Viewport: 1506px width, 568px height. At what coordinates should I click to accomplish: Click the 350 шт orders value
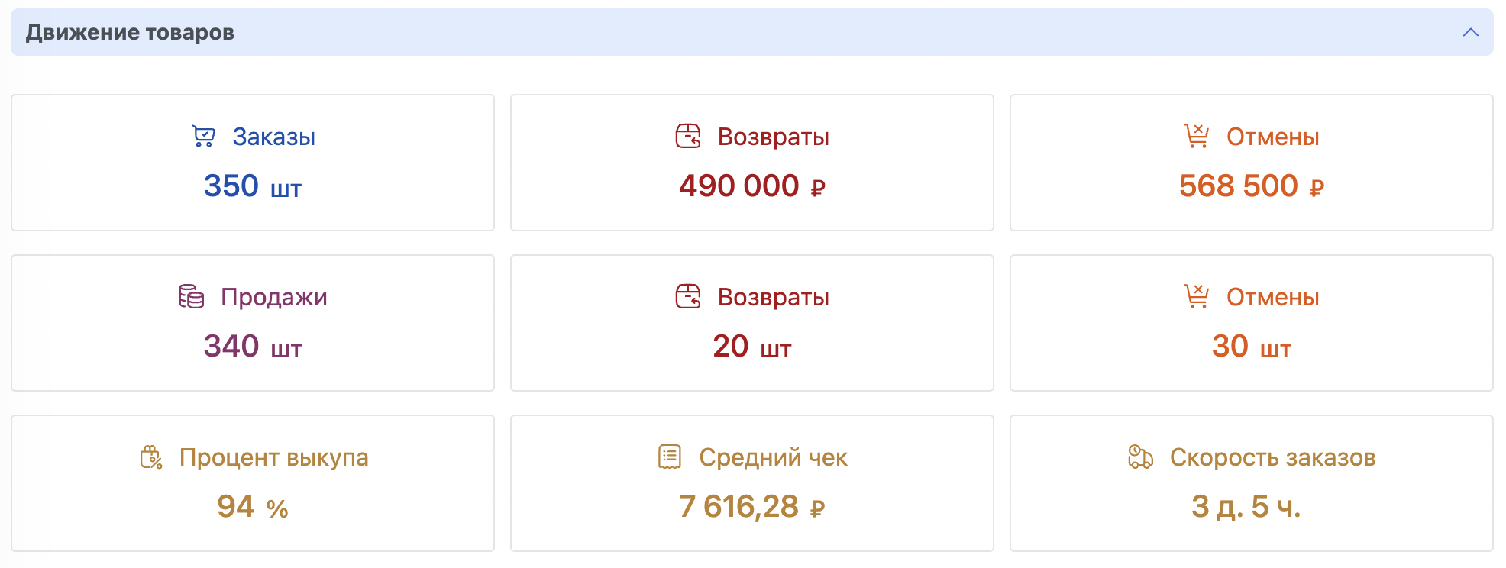pyautogui.click(x=253, y=186)
